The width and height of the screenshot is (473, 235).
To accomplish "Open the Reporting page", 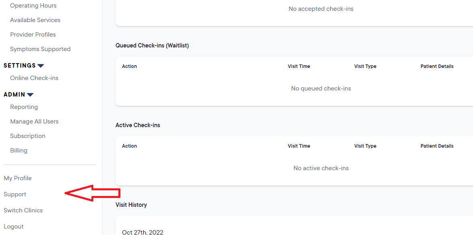I will [x=24, y=107].
